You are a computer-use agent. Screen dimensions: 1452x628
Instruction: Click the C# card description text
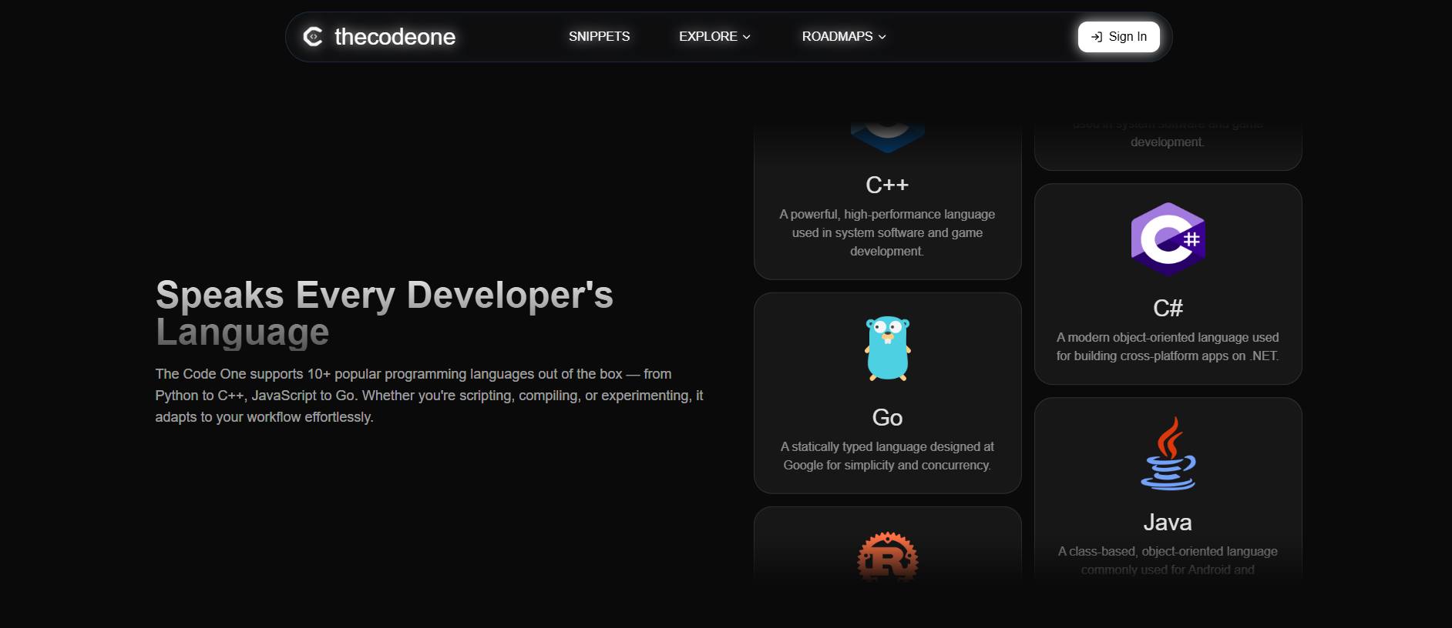[x=1168, y=346]
